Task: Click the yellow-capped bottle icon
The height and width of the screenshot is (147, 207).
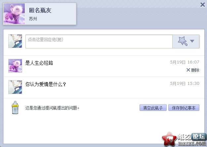Action: [15, 108]
